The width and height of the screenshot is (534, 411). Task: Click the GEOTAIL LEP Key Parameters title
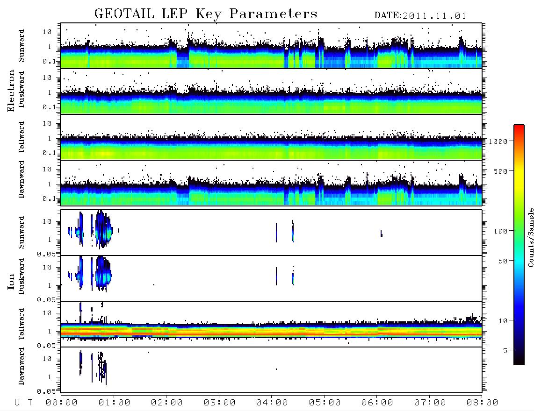click(206, 14)
